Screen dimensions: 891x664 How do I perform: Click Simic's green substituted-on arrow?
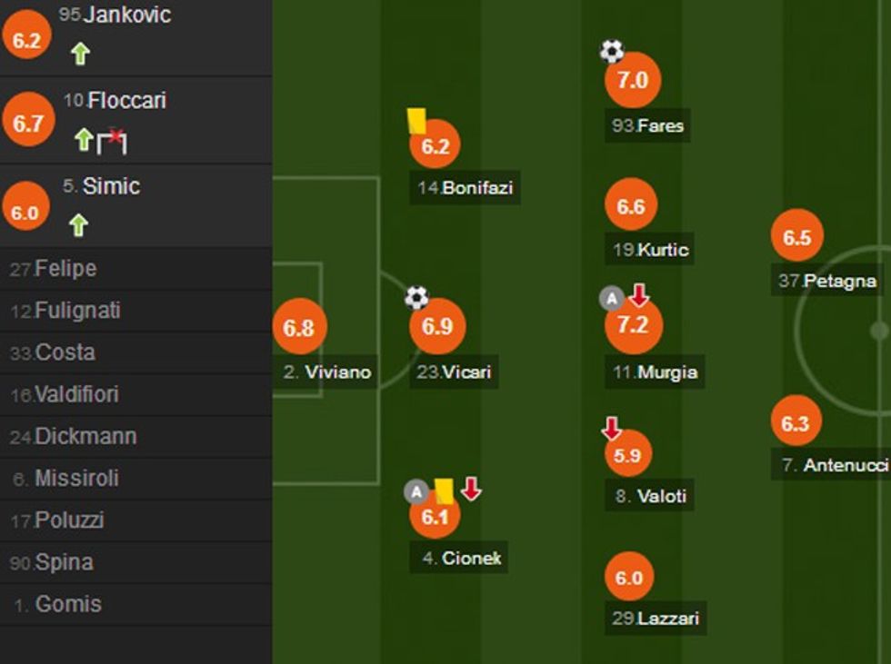tap(79, 224)
